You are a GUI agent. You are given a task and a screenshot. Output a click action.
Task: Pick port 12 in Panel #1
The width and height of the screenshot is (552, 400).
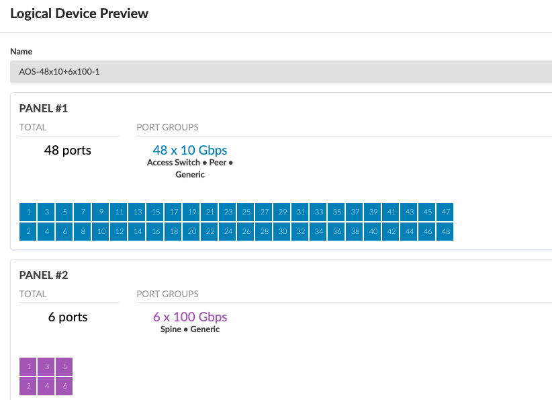pyautogui.click(x=119, y=231)
